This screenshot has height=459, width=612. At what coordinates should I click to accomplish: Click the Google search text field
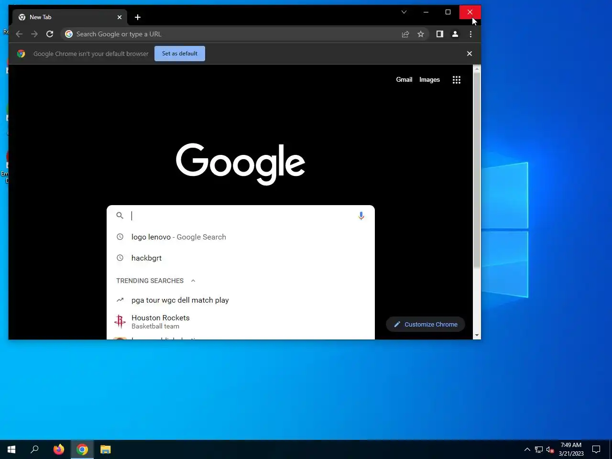point(240,216)
